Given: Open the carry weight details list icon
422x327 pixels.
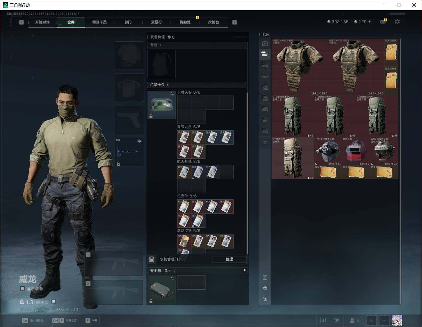Looking at the screenshot, I should tap(53, 302).
